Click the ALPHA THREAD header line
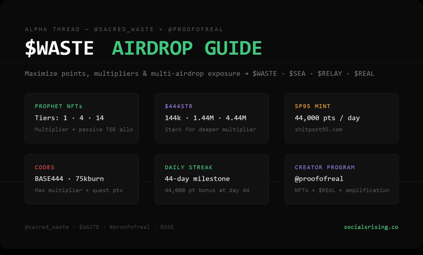Viewport: 423px width, 255px height. pos(124,29)
